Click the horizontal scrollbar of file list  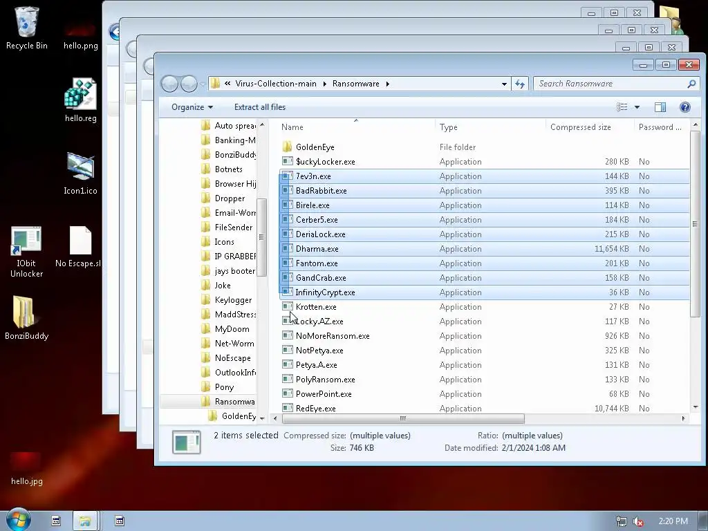point(403,418)
